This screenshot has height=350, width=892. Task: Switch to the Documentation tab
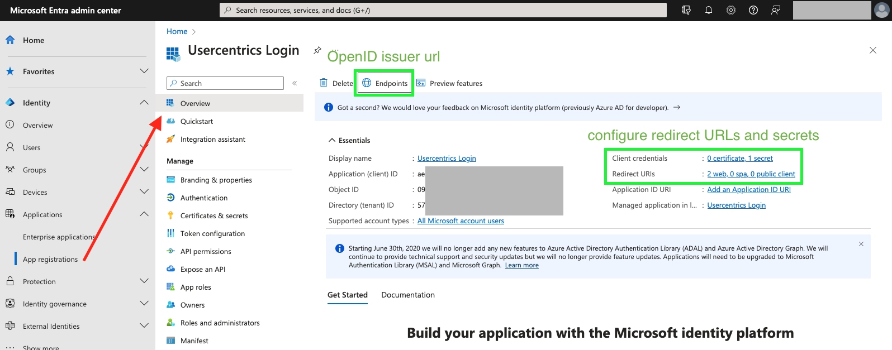[408, 295]
